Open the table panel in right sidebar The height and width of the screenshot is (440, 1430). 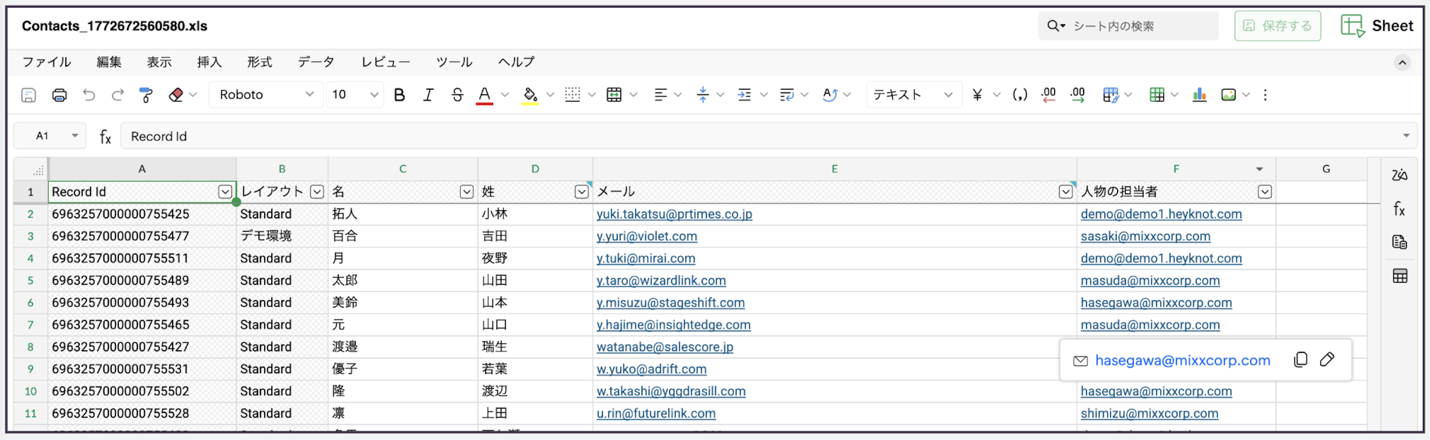(1399, 276)
